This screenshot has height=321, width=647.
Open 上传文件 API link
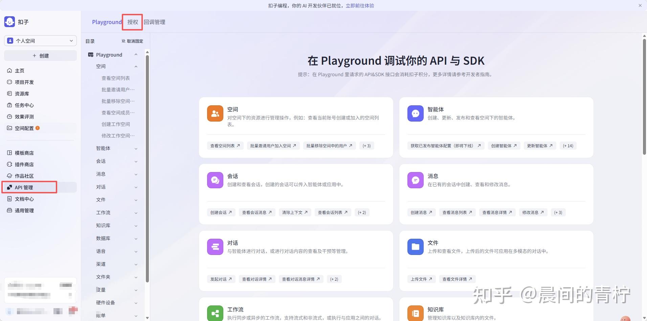pos(421,279)
